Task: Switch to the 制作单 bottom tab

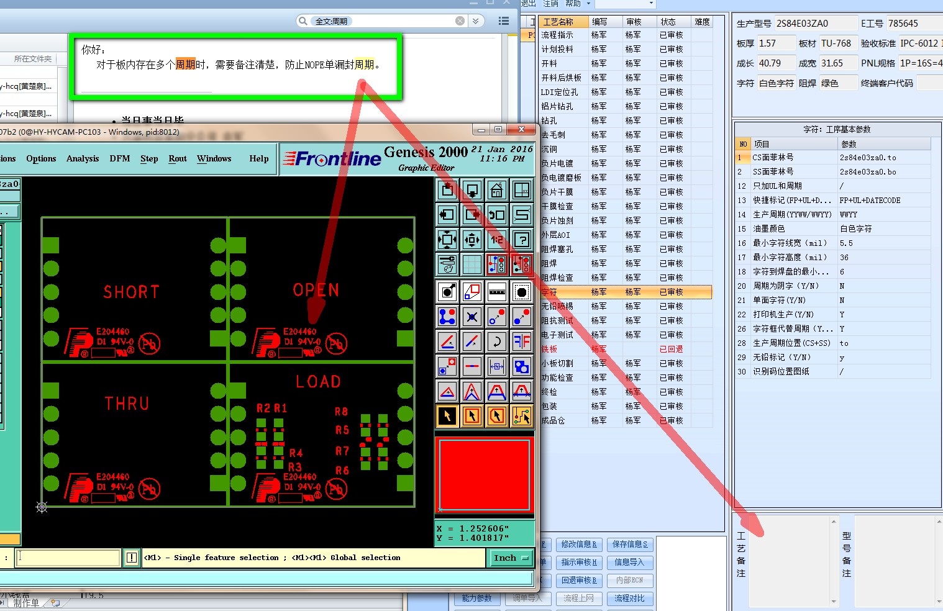Action: pyautogui.click(x=25, y=603)
